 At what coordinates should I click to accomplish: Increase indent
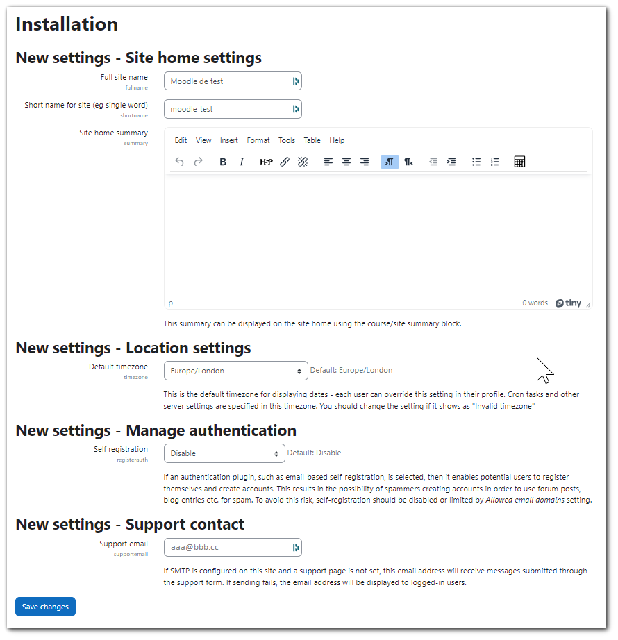click(x=451, y=162)
